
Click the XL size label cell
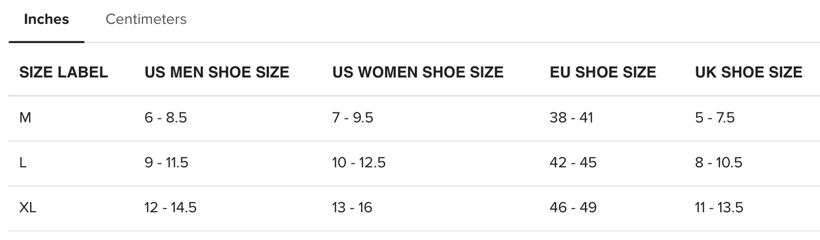28,208
